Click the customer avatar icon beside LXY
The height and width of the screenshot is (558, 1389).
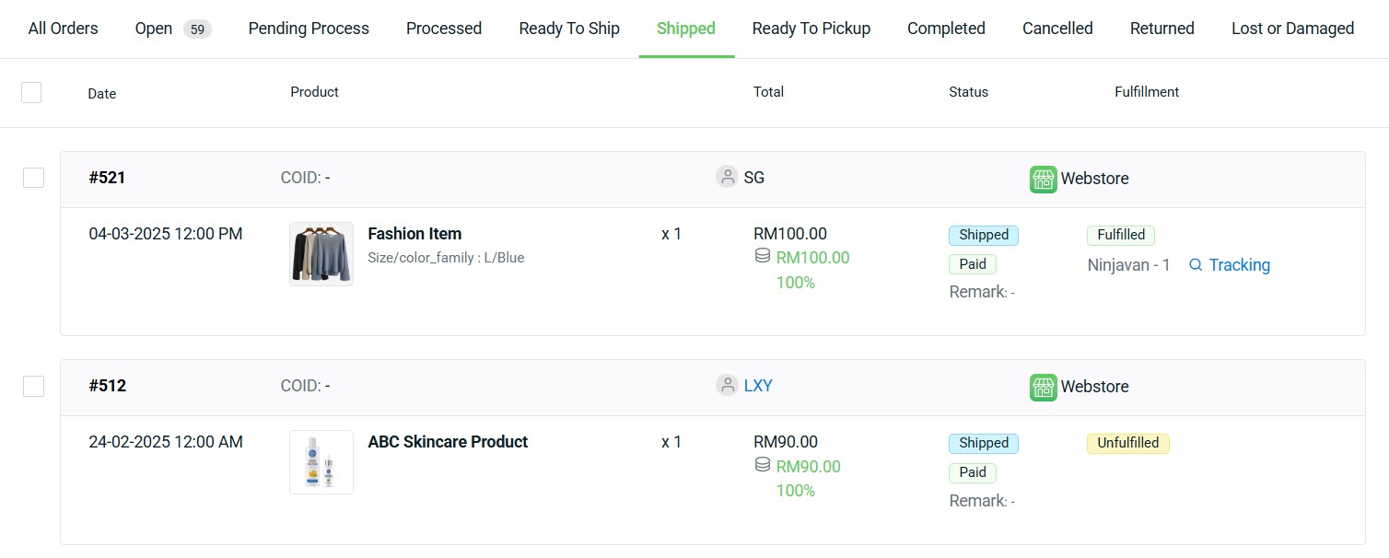point(727,385)
